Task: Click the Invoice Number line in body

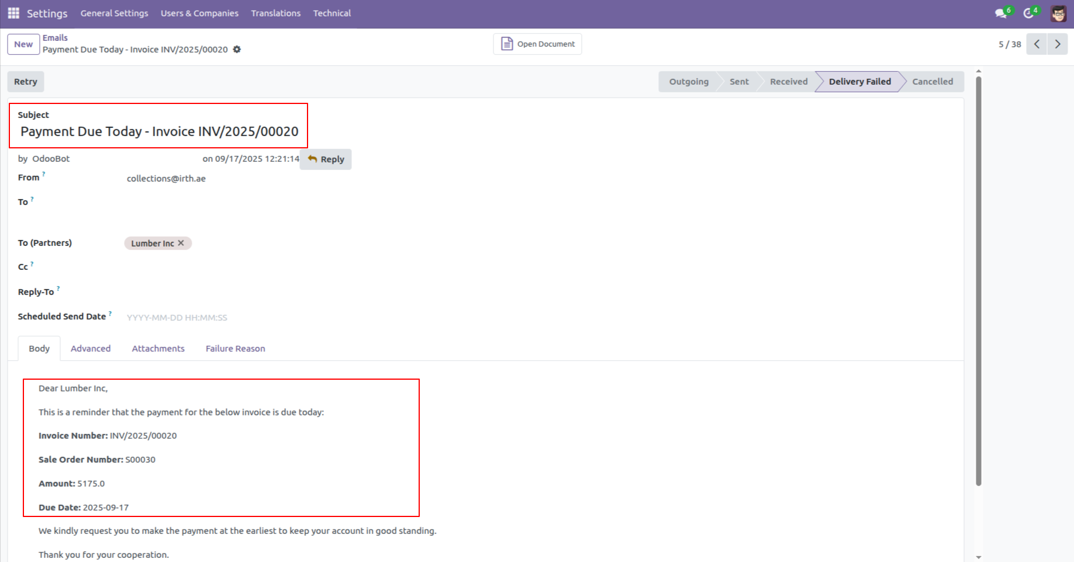Action: [x=108, y=436]
